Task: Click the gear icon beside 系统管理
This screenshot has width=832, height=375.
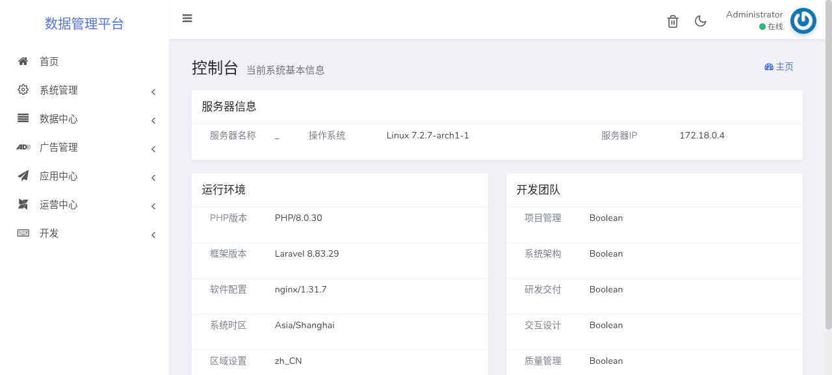Action: click(23, 90)
